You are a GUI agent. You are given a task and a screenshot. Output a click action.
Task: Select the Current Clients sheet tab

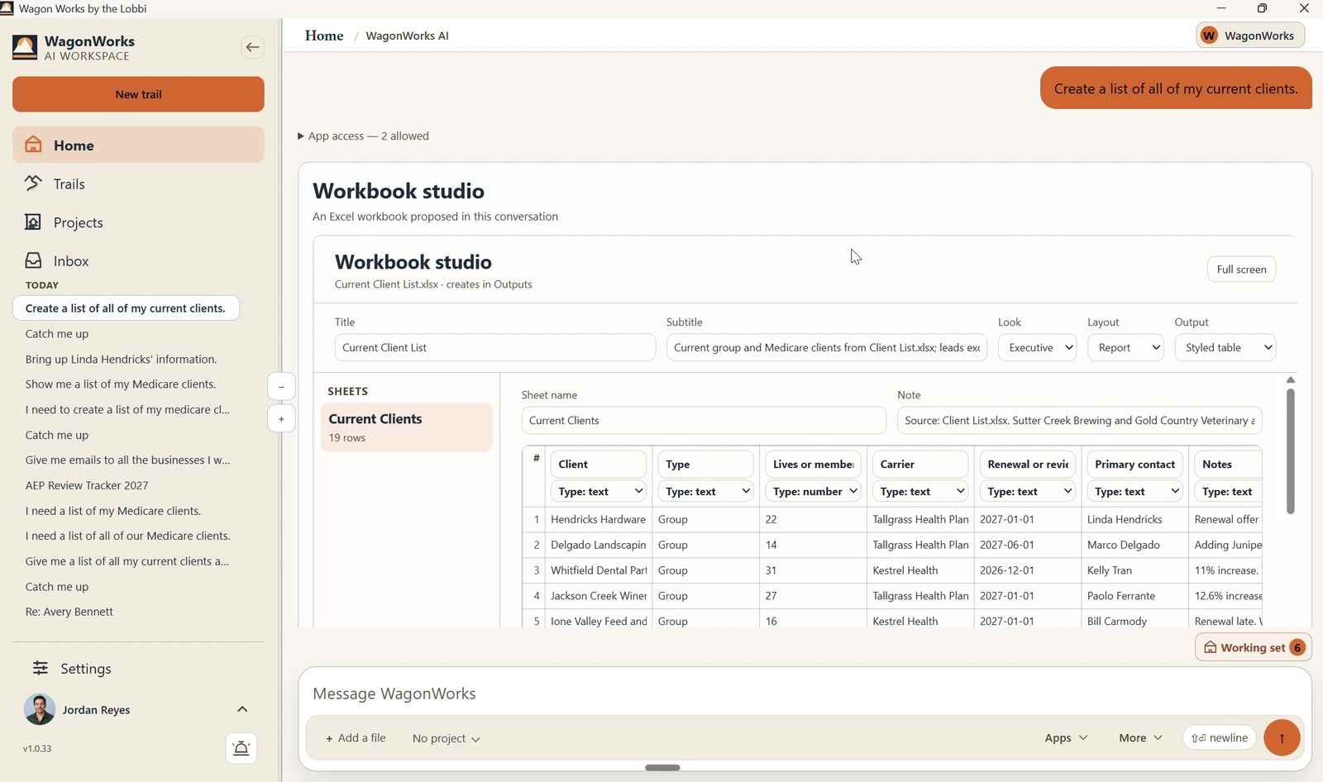point(407,427)
